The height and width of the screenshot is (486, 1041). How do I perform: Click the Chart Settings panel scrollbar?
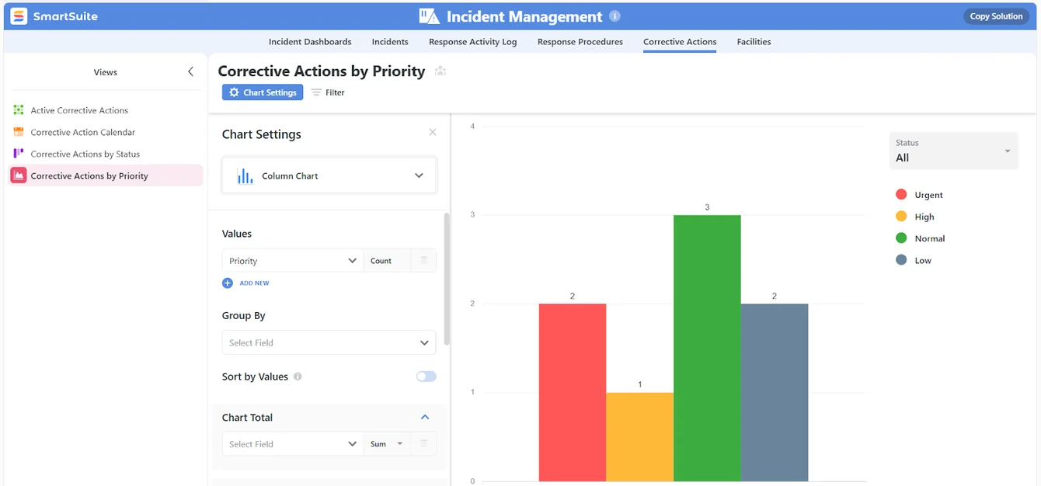[x=447, y=279]
